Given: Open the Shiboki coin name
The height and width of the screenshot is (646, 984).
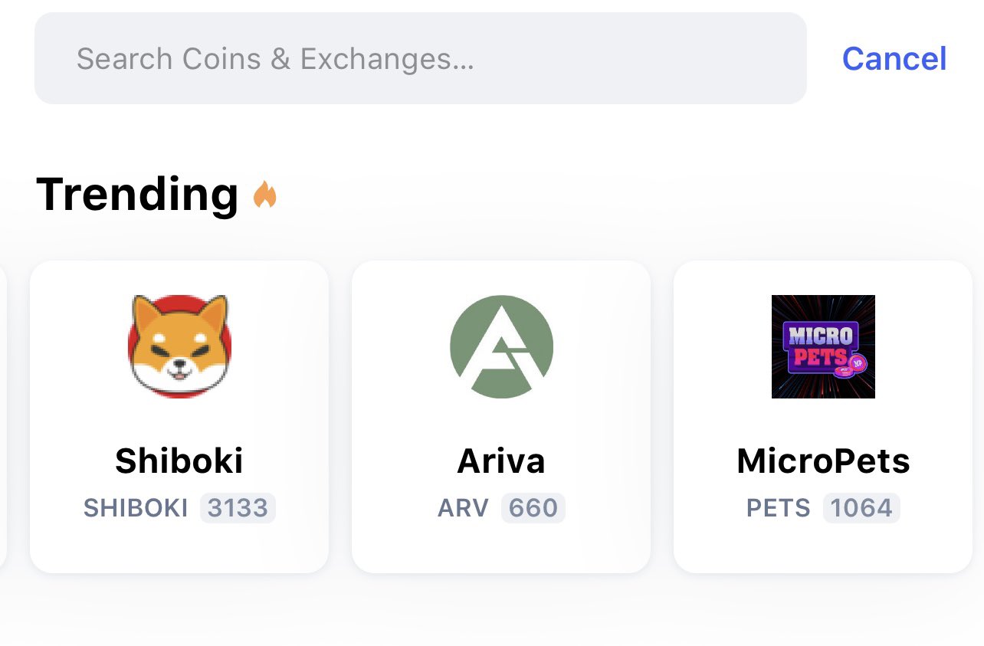Looking at the screenshot, I should [179, 461].
